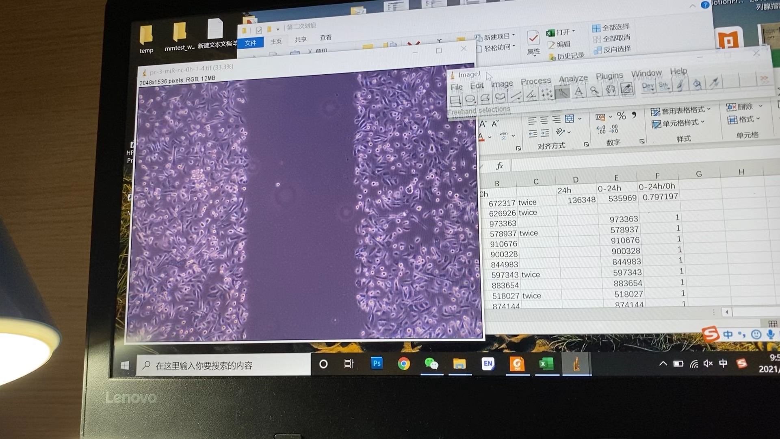780x439 pixels.
Task: Open ImageJ more tools chevron
Action: 764,78
